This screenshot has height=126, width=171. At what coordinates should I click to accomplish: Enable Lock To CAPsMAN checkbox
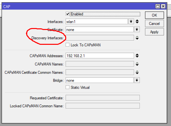(x=67, y=45)
